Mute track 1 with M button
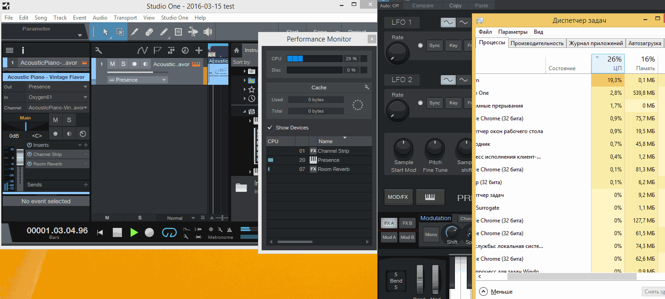665x299 pixels. 112,64
